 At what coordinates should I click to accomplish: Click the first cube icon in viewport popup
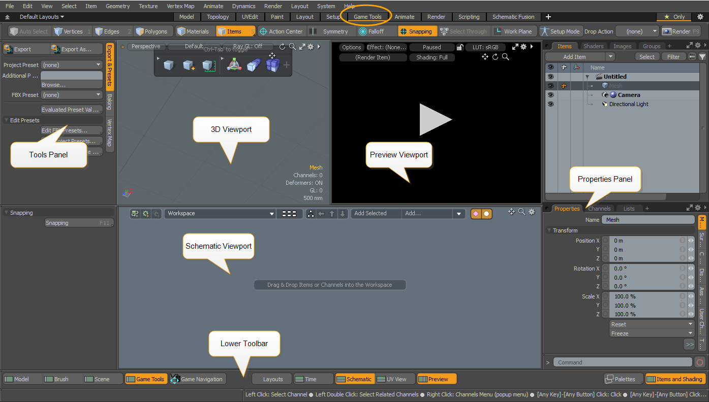click(169, 65)
